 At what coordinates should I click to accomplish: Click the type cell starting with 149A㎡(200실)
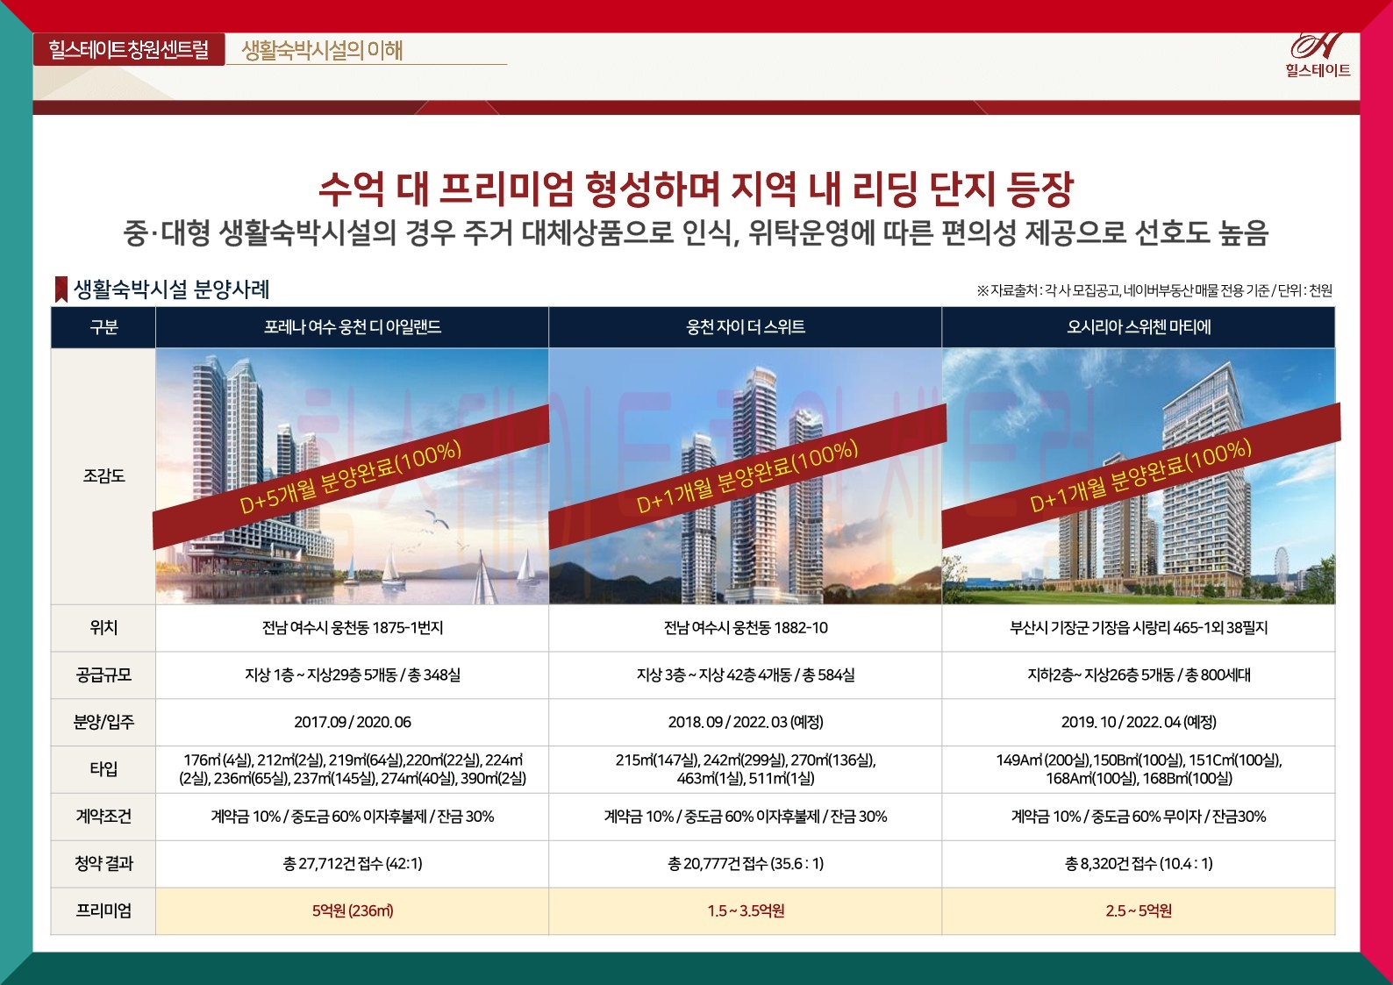pyautogui.click(x=1139, y=769)
